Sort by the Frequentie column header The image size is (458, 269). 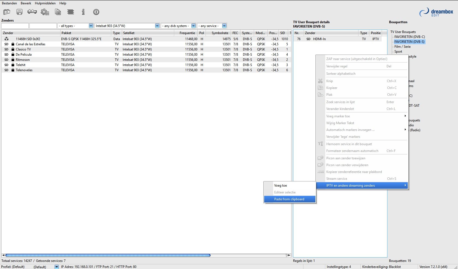tap(187, 33)
